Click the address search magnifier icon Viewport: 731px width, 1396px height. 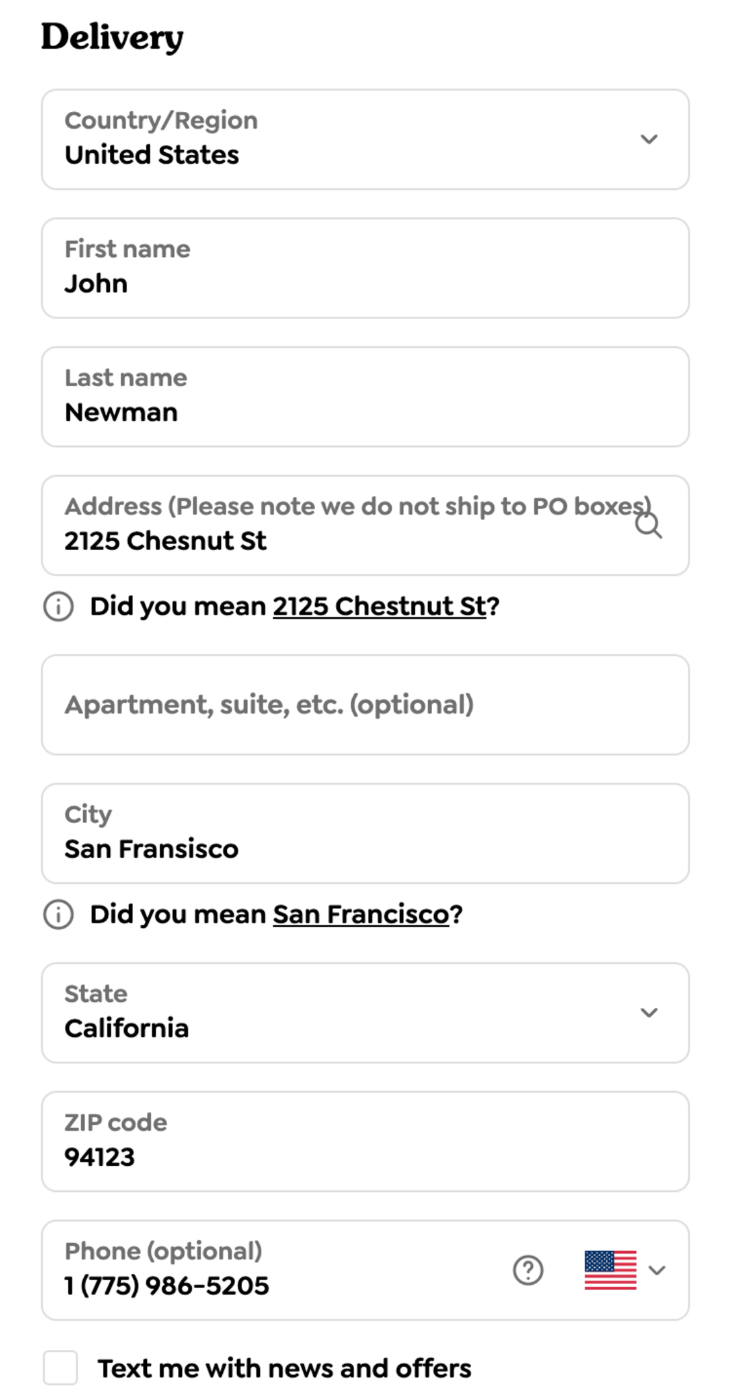(649, 527)
